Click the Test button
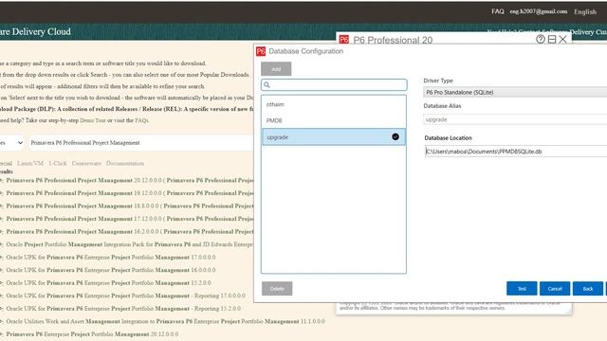This screenshot has height=341, width=607. pos(522,288)
